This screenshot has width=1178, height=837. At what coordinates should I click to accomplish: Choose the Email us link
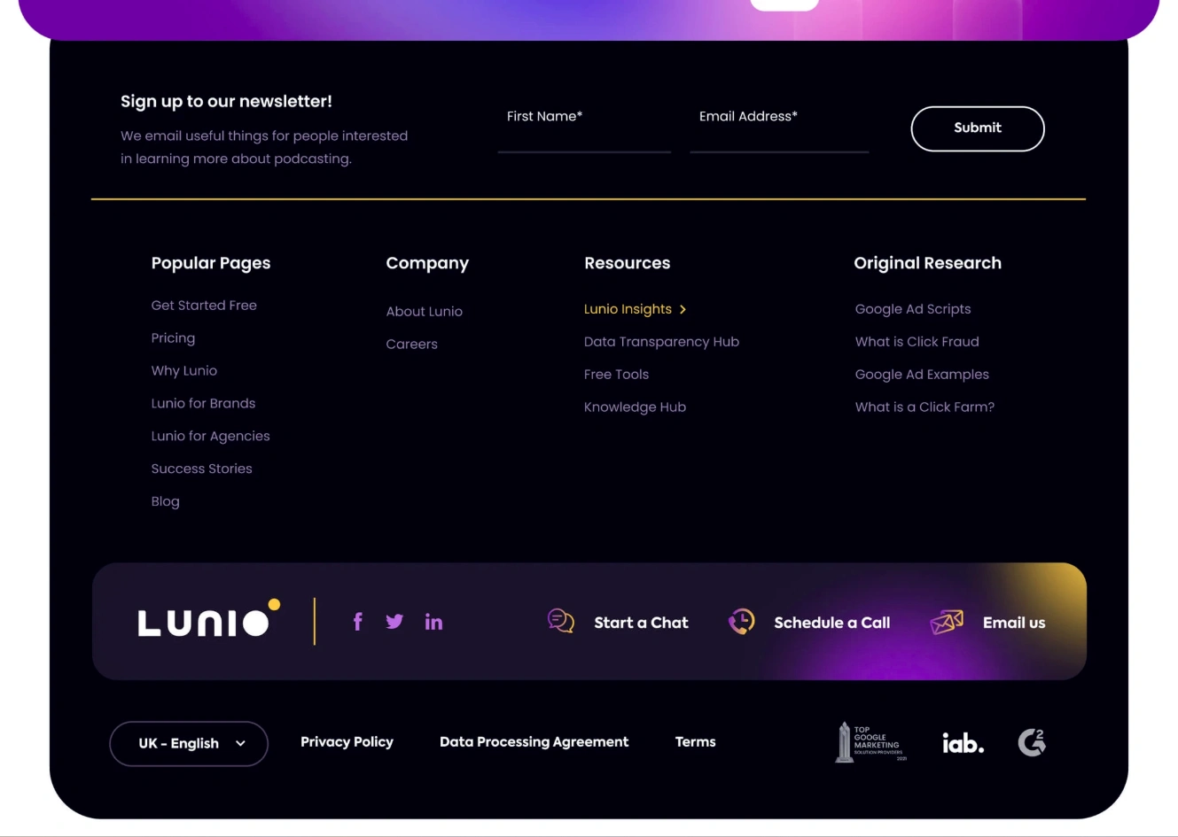coord(1014,623)
